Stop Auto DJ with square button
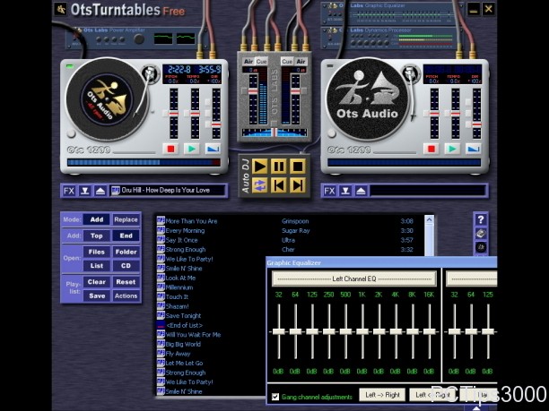The image size is (549, 411). tap(297, 166)
